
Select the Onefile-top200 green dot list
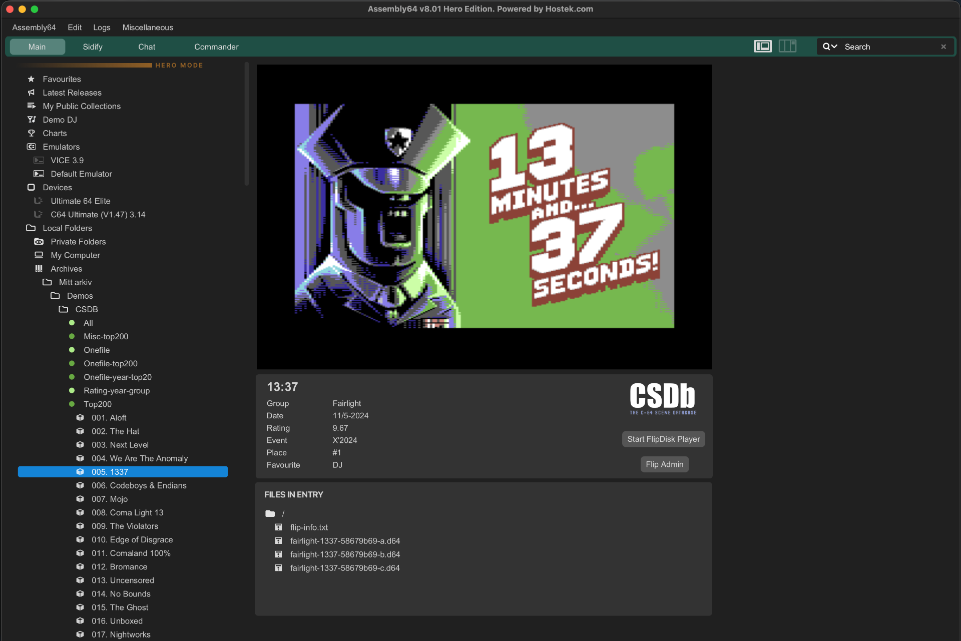(110, 364)
